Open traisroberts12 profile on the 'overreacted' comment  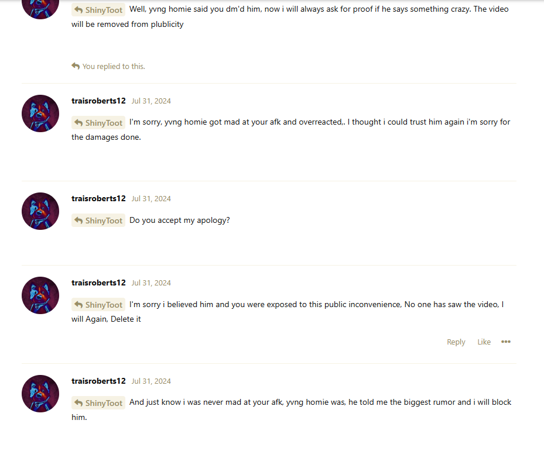pyautogui.click(x=98, y=101)
